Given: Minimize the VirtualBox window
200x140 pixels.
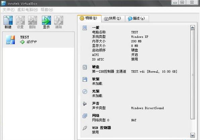Looking at the screenshot, I should (175, 2).
